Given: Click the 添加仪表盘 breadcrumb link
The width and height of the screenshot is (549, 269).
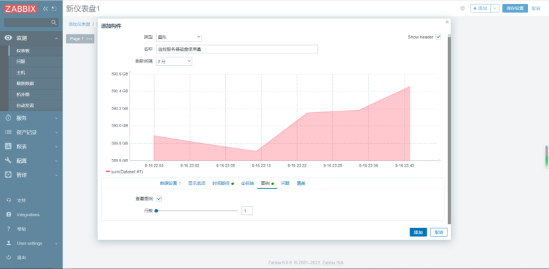Looking at the screenshot, I should click(79, 24).
